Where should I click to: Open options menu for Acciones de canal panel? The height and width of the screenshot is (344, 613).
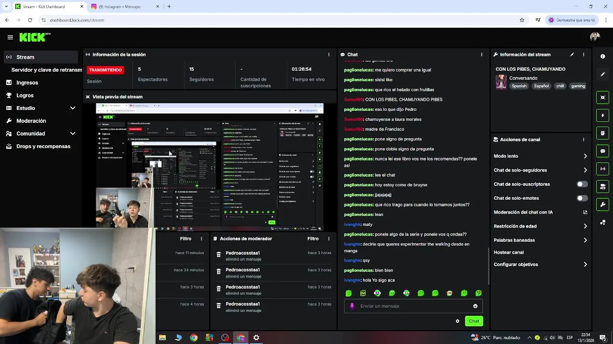[583, 140]
